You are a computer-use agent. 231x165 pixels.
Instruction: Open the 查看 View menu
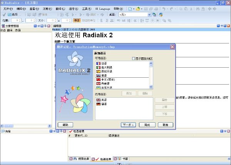point(34,9)
